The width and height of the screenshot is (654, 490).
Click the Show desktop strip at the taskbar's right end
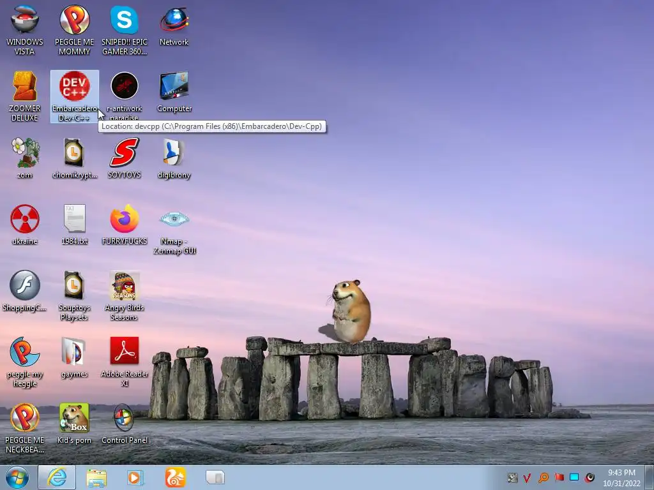click(x=650, y=477)
